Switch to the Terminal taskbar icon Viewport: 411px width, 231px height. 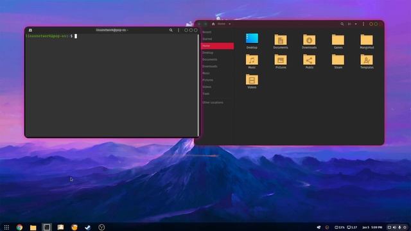[x=47, y=227]
